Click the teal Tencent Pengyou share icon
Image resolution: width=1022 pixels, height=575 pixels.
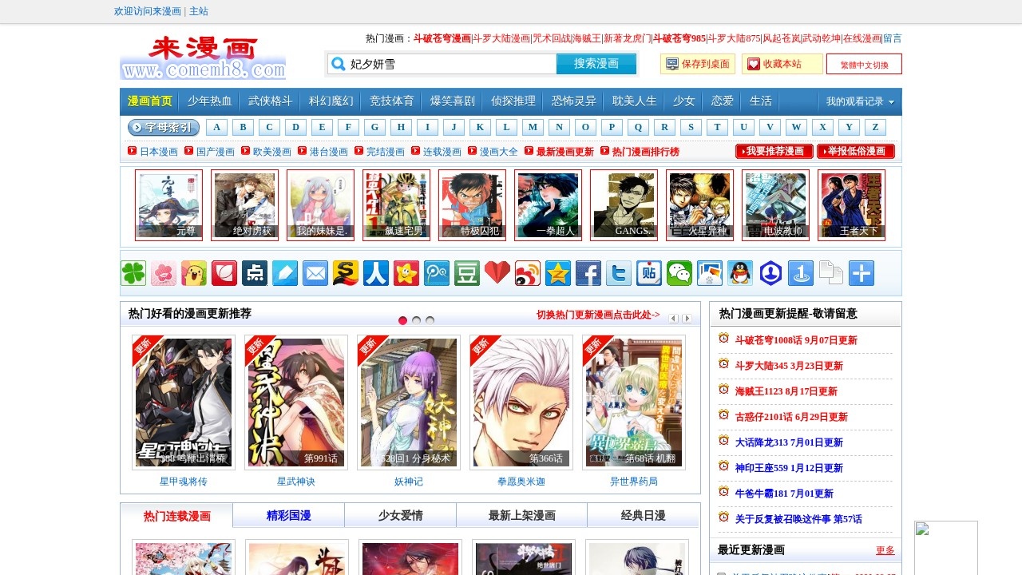437,273
